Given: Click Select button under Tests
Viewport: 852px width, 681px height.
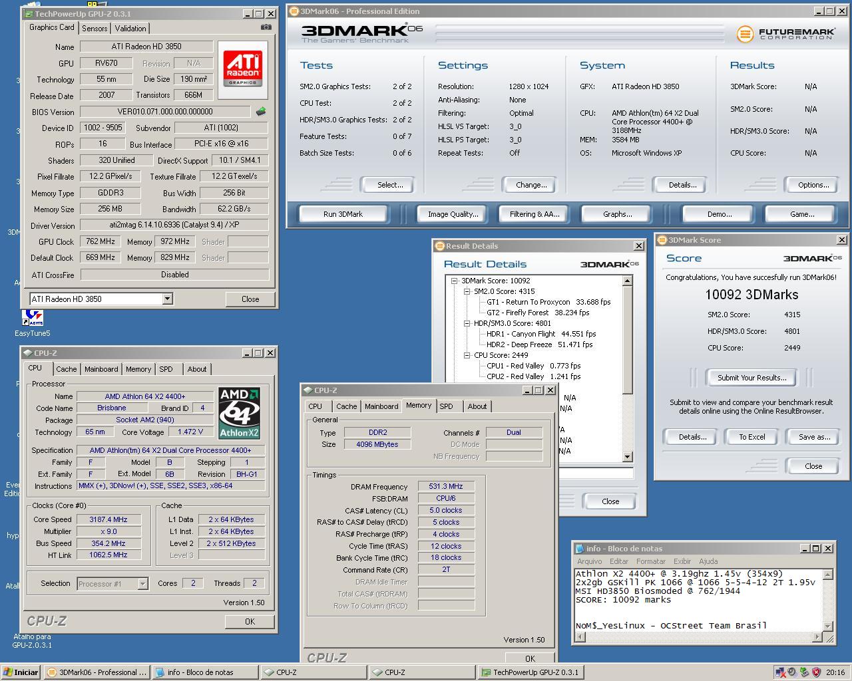Looking at the screenshot, I should (389, 185).
